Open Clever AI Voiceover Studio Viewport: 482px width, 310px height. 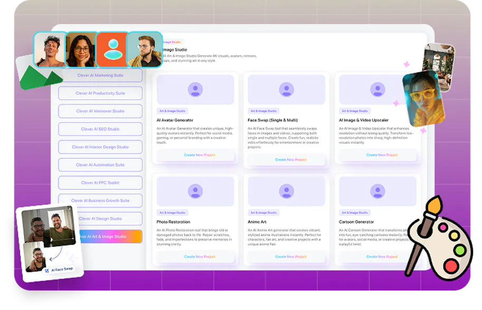tap(100, 111)
